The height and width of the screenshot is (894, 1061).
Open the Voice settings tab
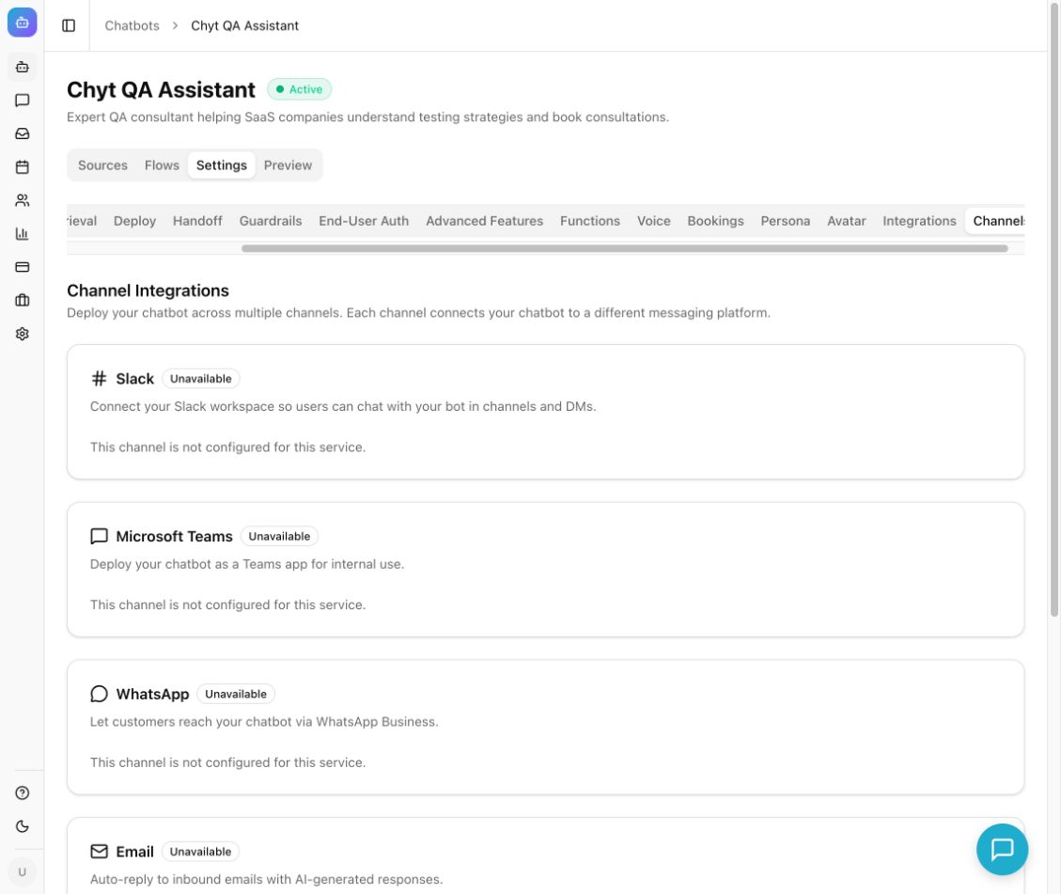pyautogui.click(x=654, y=221)
